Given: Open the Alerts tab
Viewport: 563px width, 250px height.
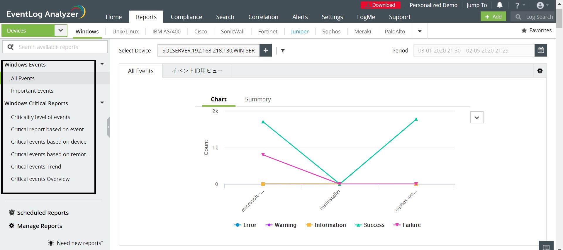Looking at the screenshot, I should [x=300, y=17].
